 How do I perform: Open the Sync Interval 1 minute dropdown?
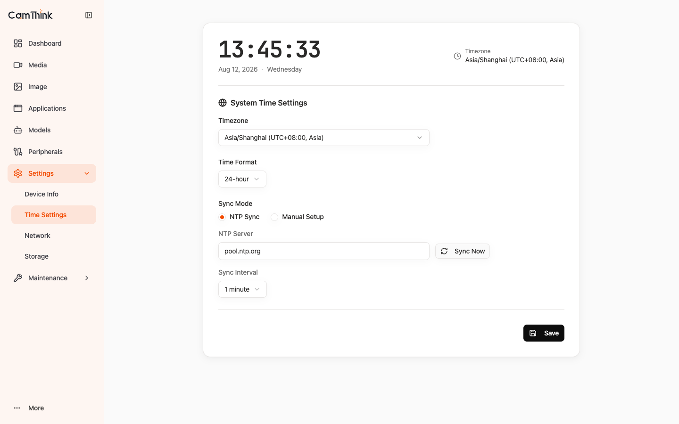(x=242, y=289)
